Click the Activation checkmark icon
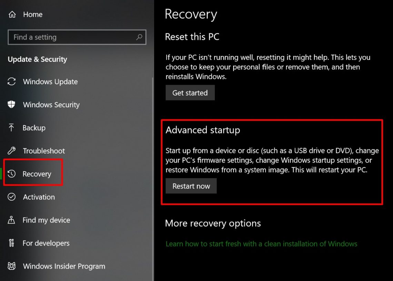 pos(12,197)
